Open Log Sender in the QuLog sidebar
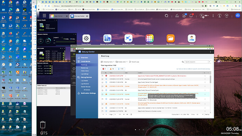Image resolution: width=242 pixels, height=136 pixels. (85, 81)
